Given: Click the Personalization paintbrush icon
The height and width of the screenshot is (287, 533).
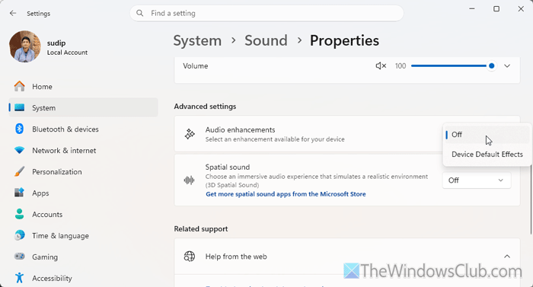Looking at the screenshot, I should (x=19, y=171).
